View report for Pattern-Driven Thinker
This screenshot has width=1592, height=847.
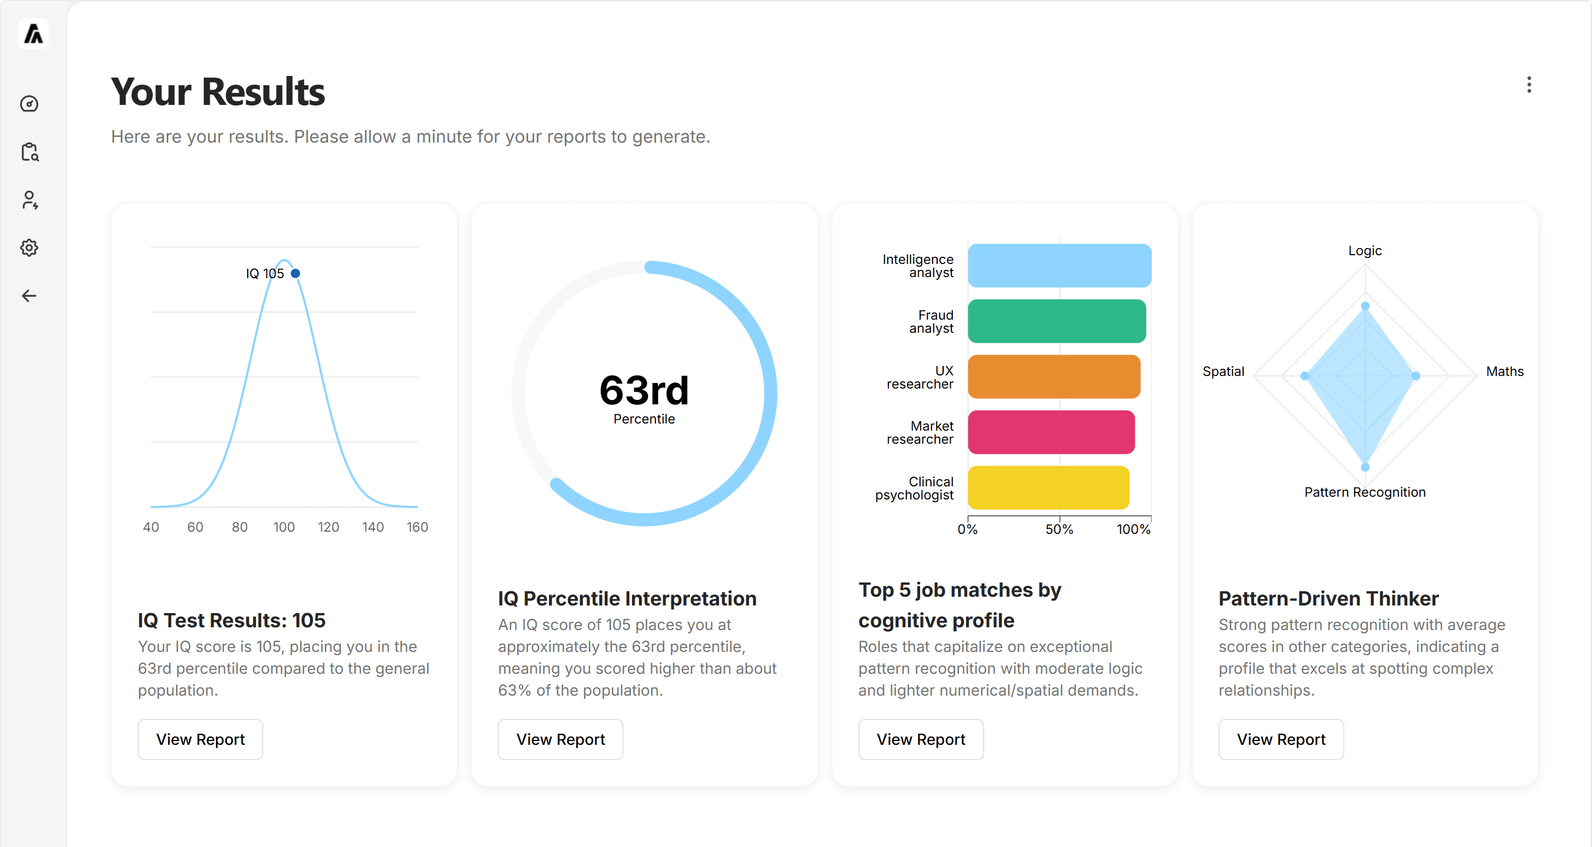[1281, 739]
